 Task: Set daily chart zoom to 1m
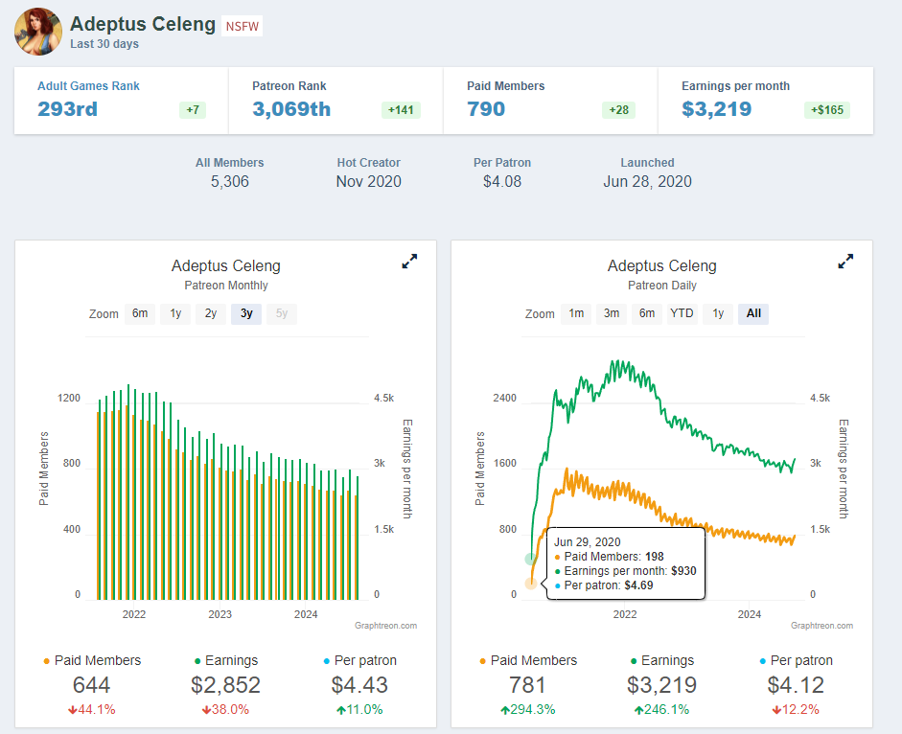[x=576, y=313]
